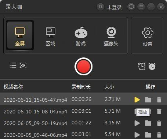Toggle the video list icon
The height and width of the screenshot is (139, 167).
13,65
